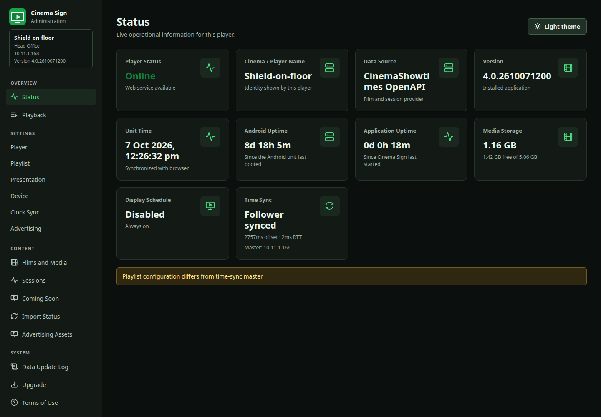Click the '8d 18h 5m' uptime value
Viewport: 601px width, 417px height.
(x=268, y=145)
